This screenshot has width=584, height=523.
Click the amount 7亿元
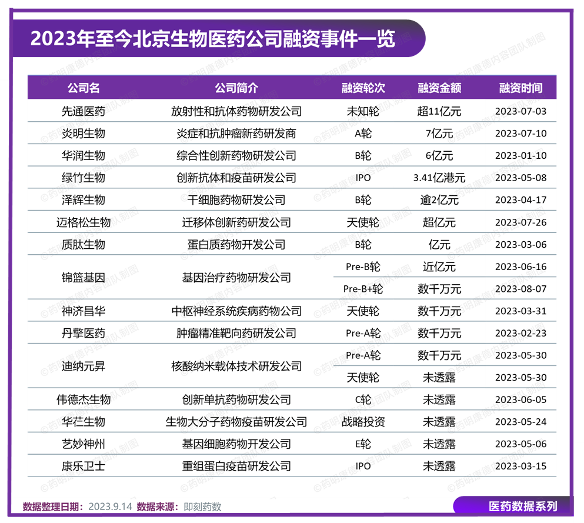(439, 134)
